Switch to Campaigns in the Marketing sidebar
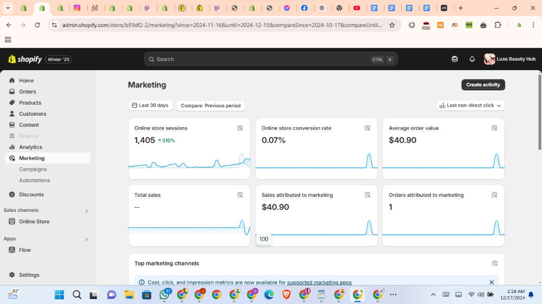Image resolution: width=542 pixels, height=304 pixels. [33, 169]
